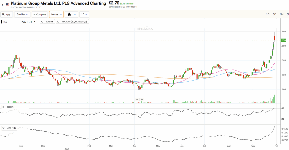
Task: Expand the Studies dropdown
Action: (x=23, y=14)
